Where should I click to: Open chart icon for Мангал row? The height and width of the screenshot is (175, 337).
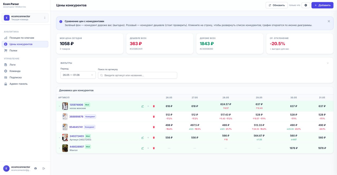(x=142, y=148)
